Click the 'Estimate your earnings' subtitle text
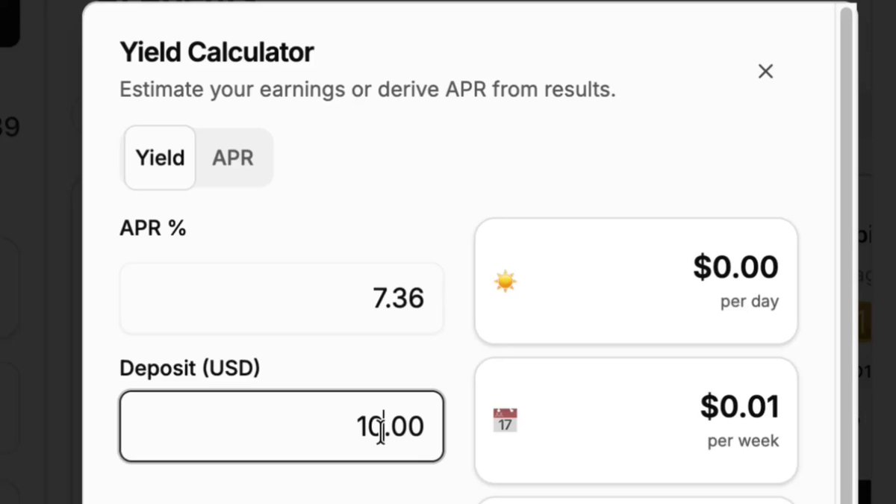This screenshot has width=896, height=504. (x=367, y=90)
